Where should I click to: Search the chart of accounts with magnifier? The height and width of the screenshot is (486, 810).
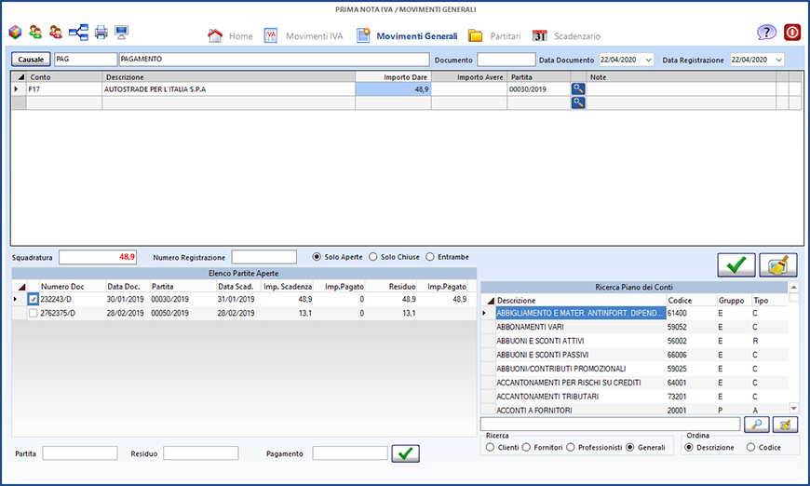click(756, 425)
